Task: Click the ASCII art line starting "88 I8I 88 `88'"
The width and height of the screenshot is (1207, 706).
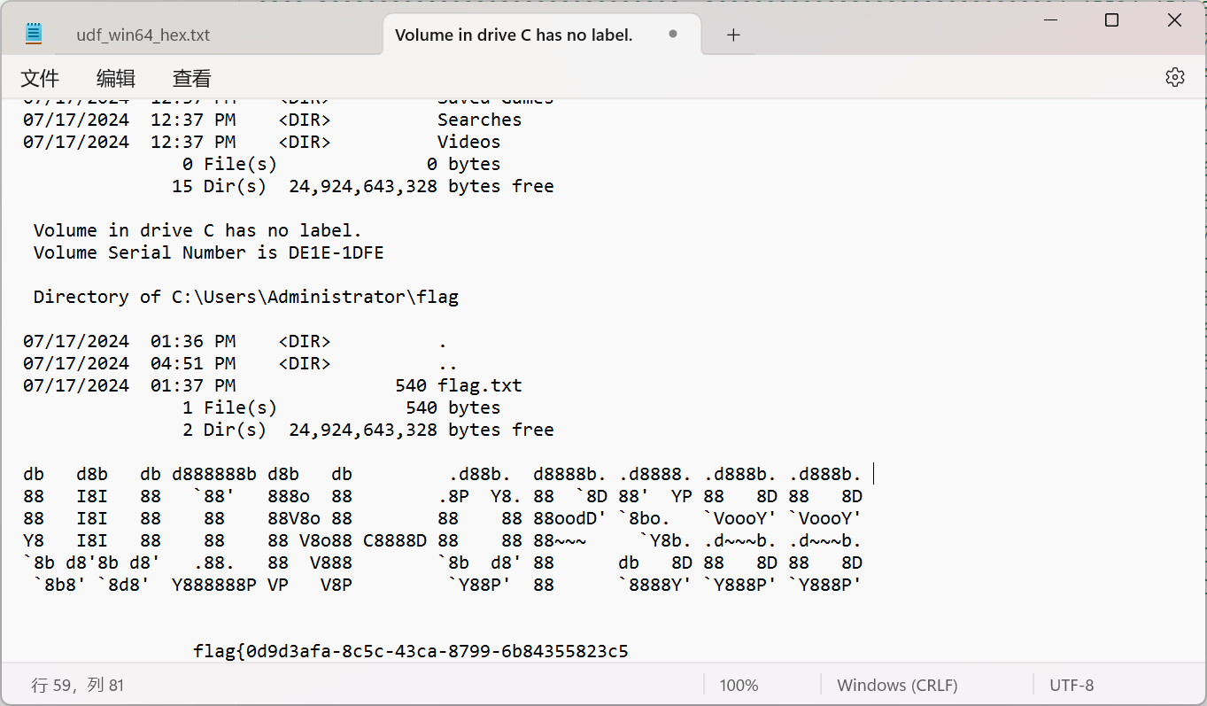Action: [x=443, y=496]
